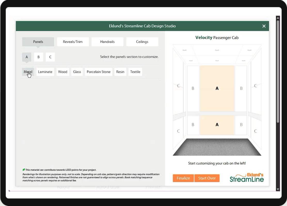Select the Wood material option
The height and width of the screenshot is (206, 287).
[x=63, y=72]
